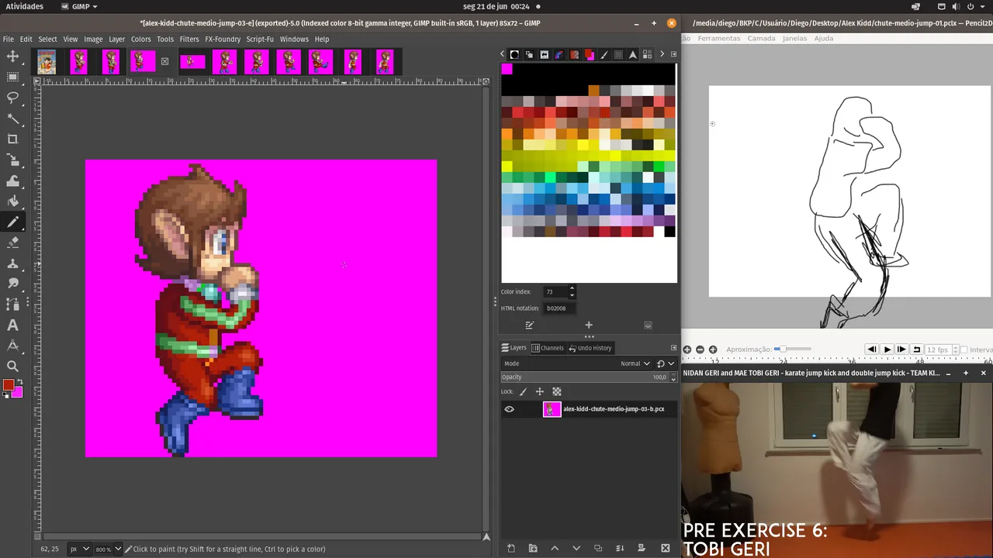The height and width of the screenshot is (558, 993).
Task: Select the magenta color entry in the colormap
Action: coord(507,69)
